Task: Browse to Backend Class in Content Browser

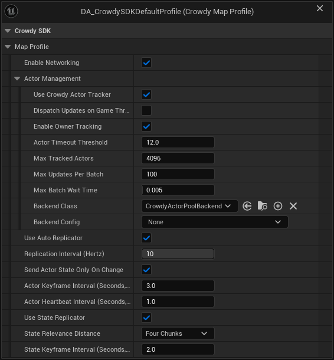Action: point(262,206)
